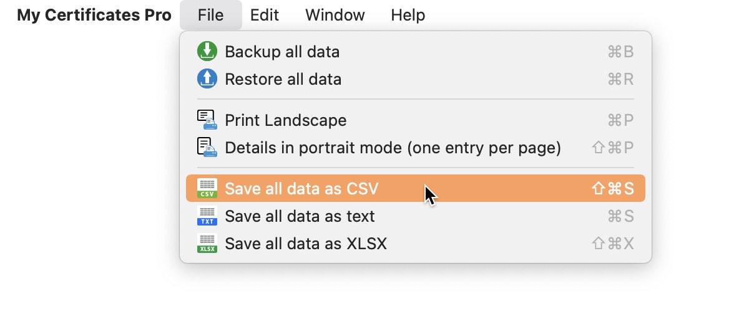Click the ⇧⌘X shortcut beside XLSX export
This screenshot has height=314, width=749.
pos(613,244)
